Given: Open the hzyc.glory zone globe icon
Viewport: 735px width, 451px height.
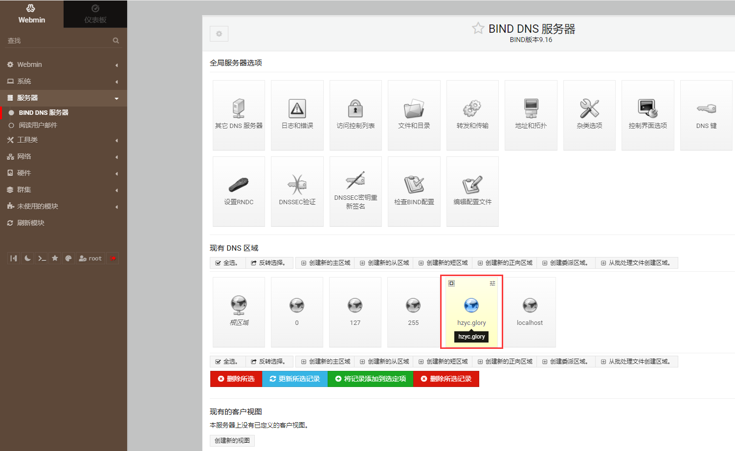Looking at the screenshot, I should (471, 305).
